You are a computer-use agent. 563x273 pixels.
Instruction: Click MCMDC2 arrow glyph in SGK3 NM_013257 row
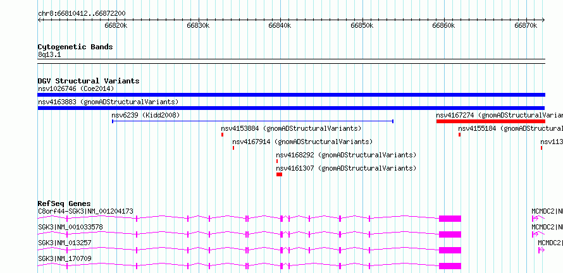541,250
